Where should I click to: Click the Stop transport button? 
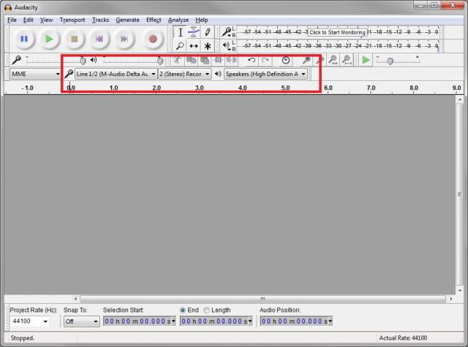point(74,39)
